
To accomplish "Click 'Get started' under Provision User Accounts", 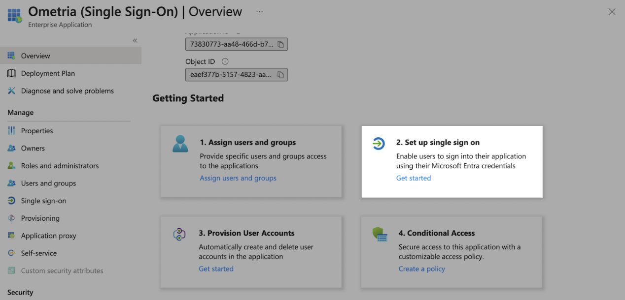I will (216, 269).
